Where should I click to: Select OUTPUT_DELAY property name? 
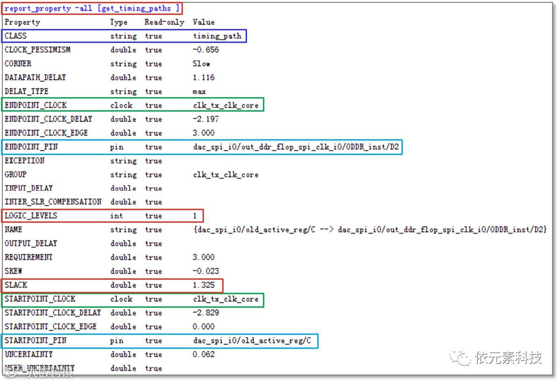coord(31,243)
